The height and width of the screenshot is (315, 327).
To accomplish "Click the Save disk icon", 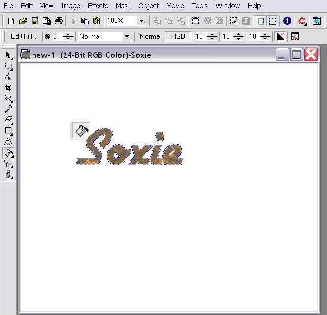I will pyautogui.click(x=35, y=21).
